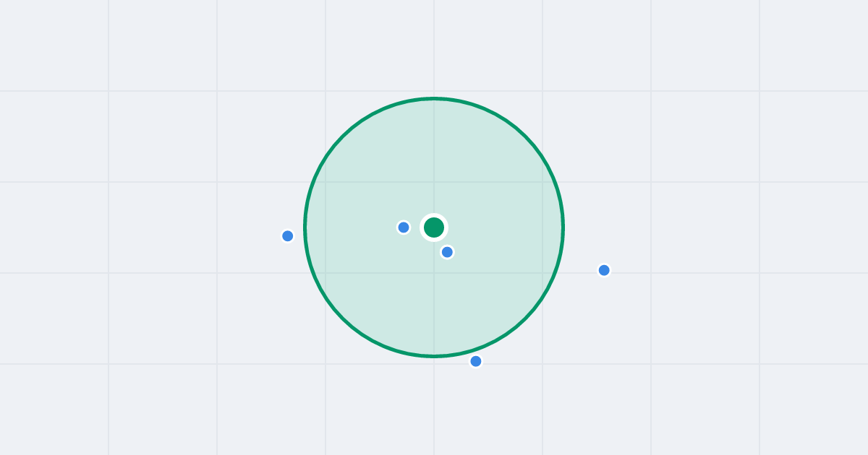Select the blue dot just below the green center marker
868x455 pixels.
447,252
